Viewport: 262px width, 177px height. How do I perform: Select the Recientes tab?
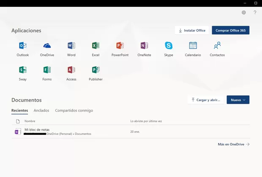coord(19,110)
